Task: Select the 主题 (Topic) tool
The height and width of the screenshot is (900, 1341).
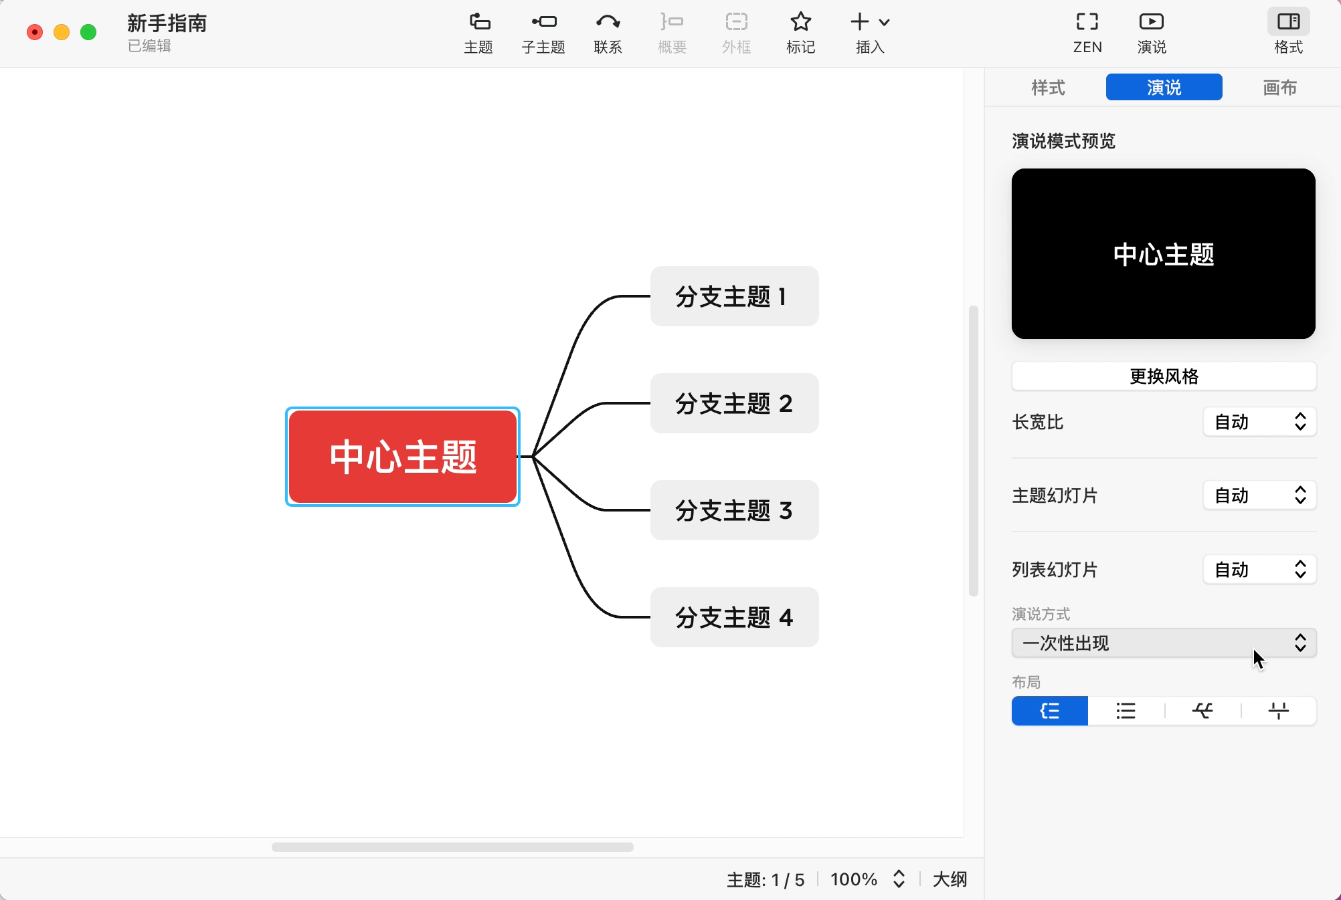Action: click(478, 31)
